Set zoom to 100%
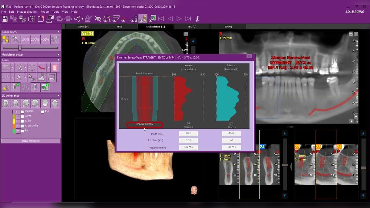The height and width of the screenshot is (208, 370). coord(25,40)
